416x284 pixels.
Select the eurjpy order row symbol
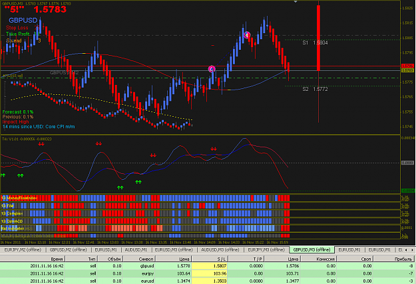(x=148, y=273)
